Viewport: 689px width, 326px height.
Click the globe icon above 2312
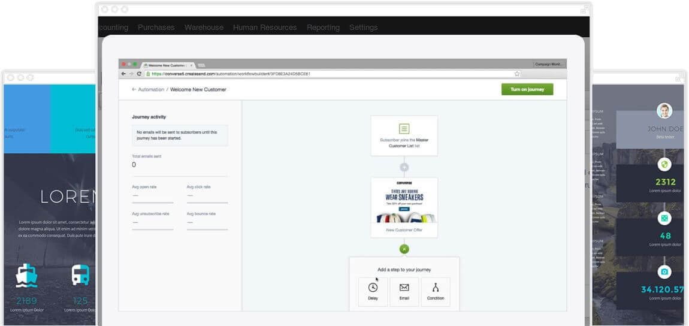tap(664, 164)
